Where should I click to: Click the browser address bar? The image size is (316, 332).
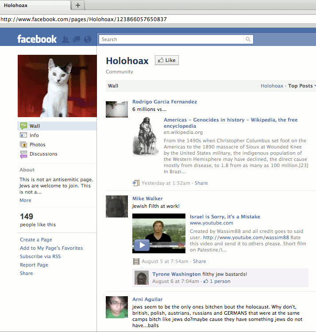coord(158,19)
